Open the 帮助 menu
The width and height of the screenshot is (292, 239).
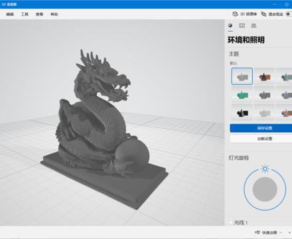coord(54,14)
